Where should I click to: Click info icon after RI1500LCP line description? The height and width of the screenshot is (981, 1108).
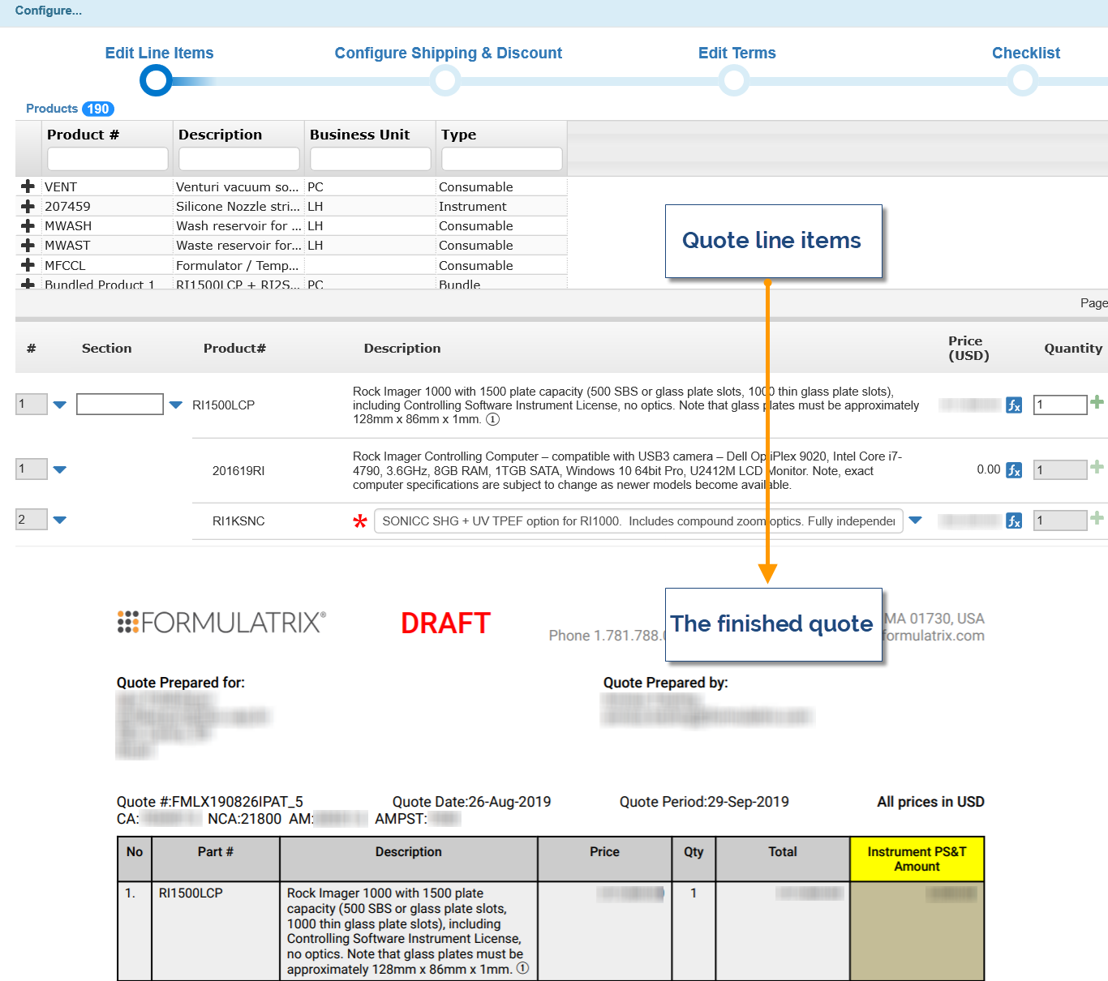492,419
